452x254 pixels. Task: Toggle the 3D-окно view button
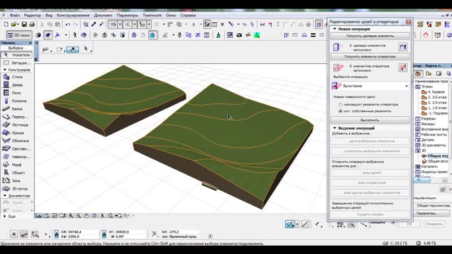click(19, 35)
